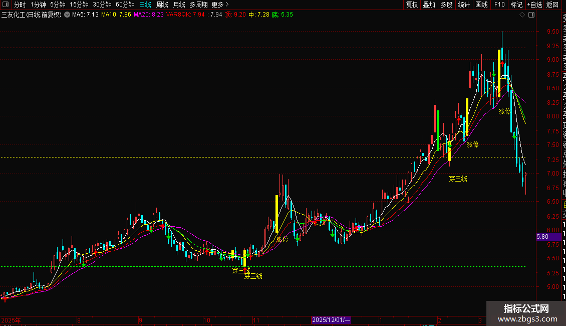
Task: Click the 8.00 price axis label
Action: click(x=552, y=116)
